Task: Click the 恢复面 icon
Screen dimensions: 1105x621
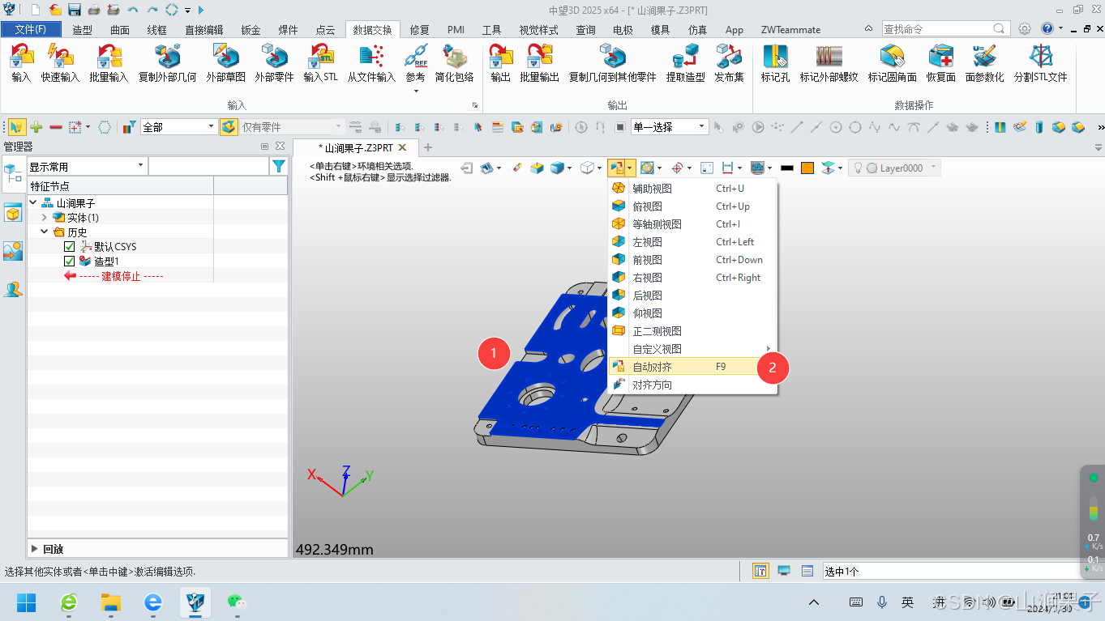Action: point(941,57)
